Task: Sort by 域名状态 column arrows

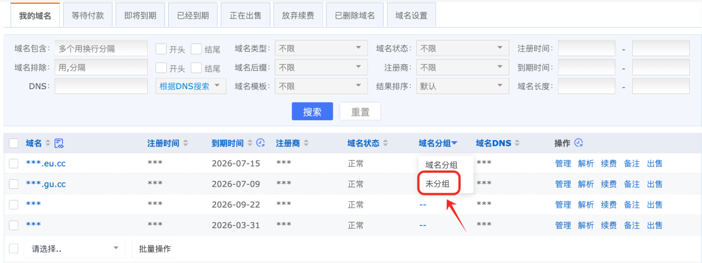Action: point(385,143)
